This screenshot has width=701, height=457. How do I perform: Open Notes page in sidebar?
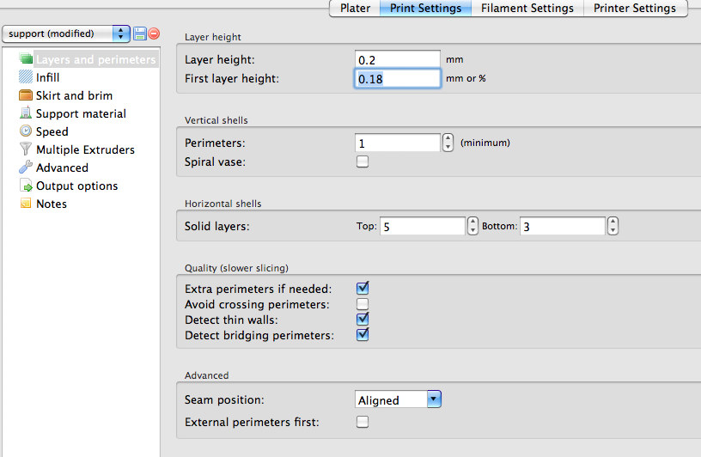(x=52, y=204)
